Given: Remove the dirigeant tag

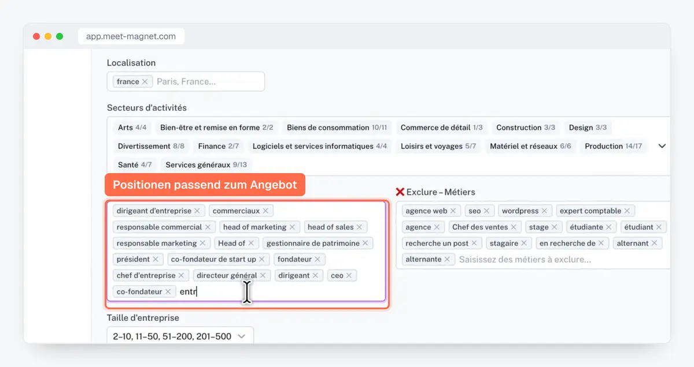Looking at the screenshot, I should tap(315, 276).
